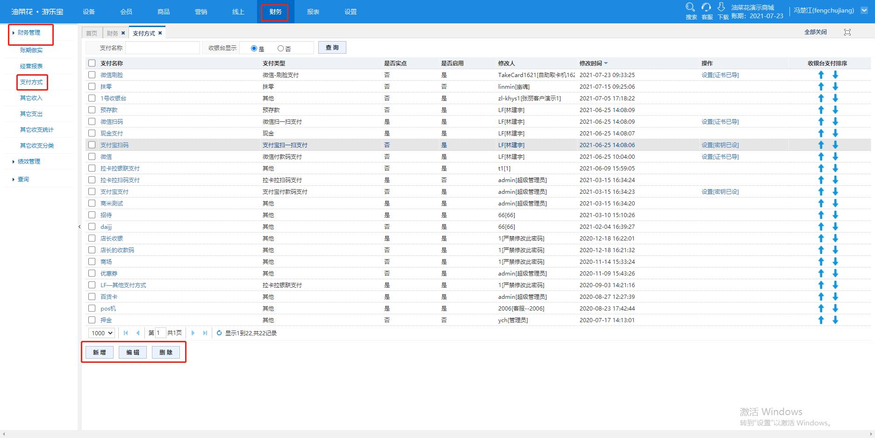Click the 编辑 button

click(133, 352)
